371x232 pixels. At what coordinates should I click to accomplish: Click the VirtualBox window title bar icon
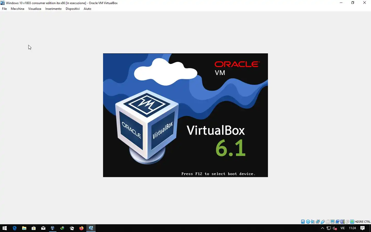(x=3, y=3)
